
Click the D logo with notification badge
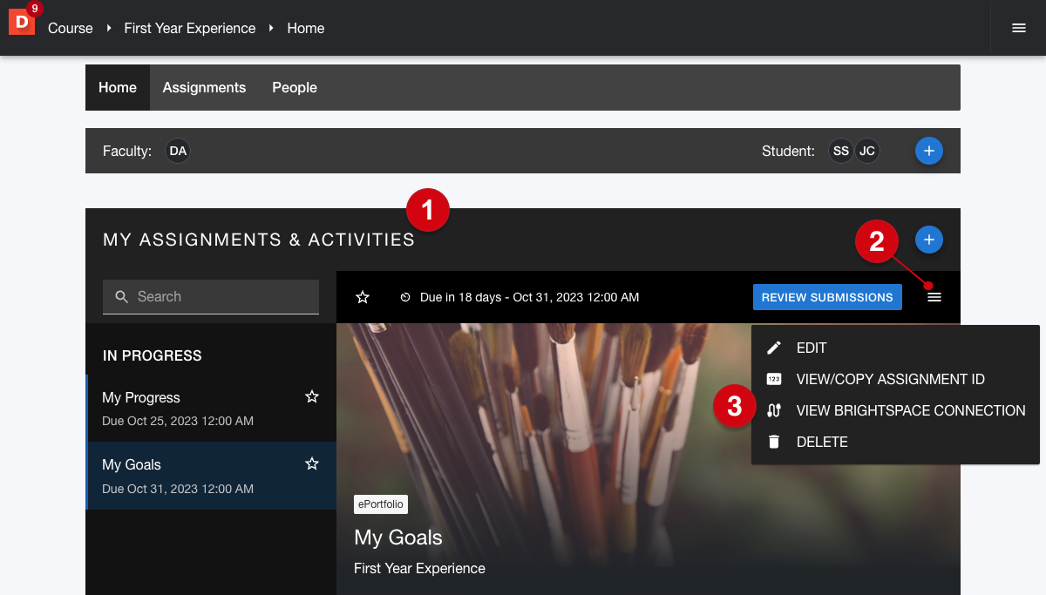[22, 21]
